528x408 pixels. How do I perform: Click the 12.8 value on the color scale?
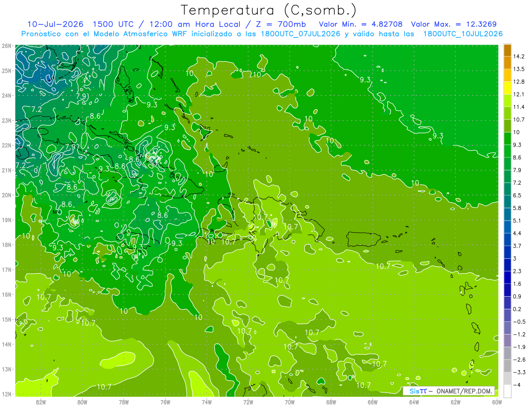click(x=519, y=81)
